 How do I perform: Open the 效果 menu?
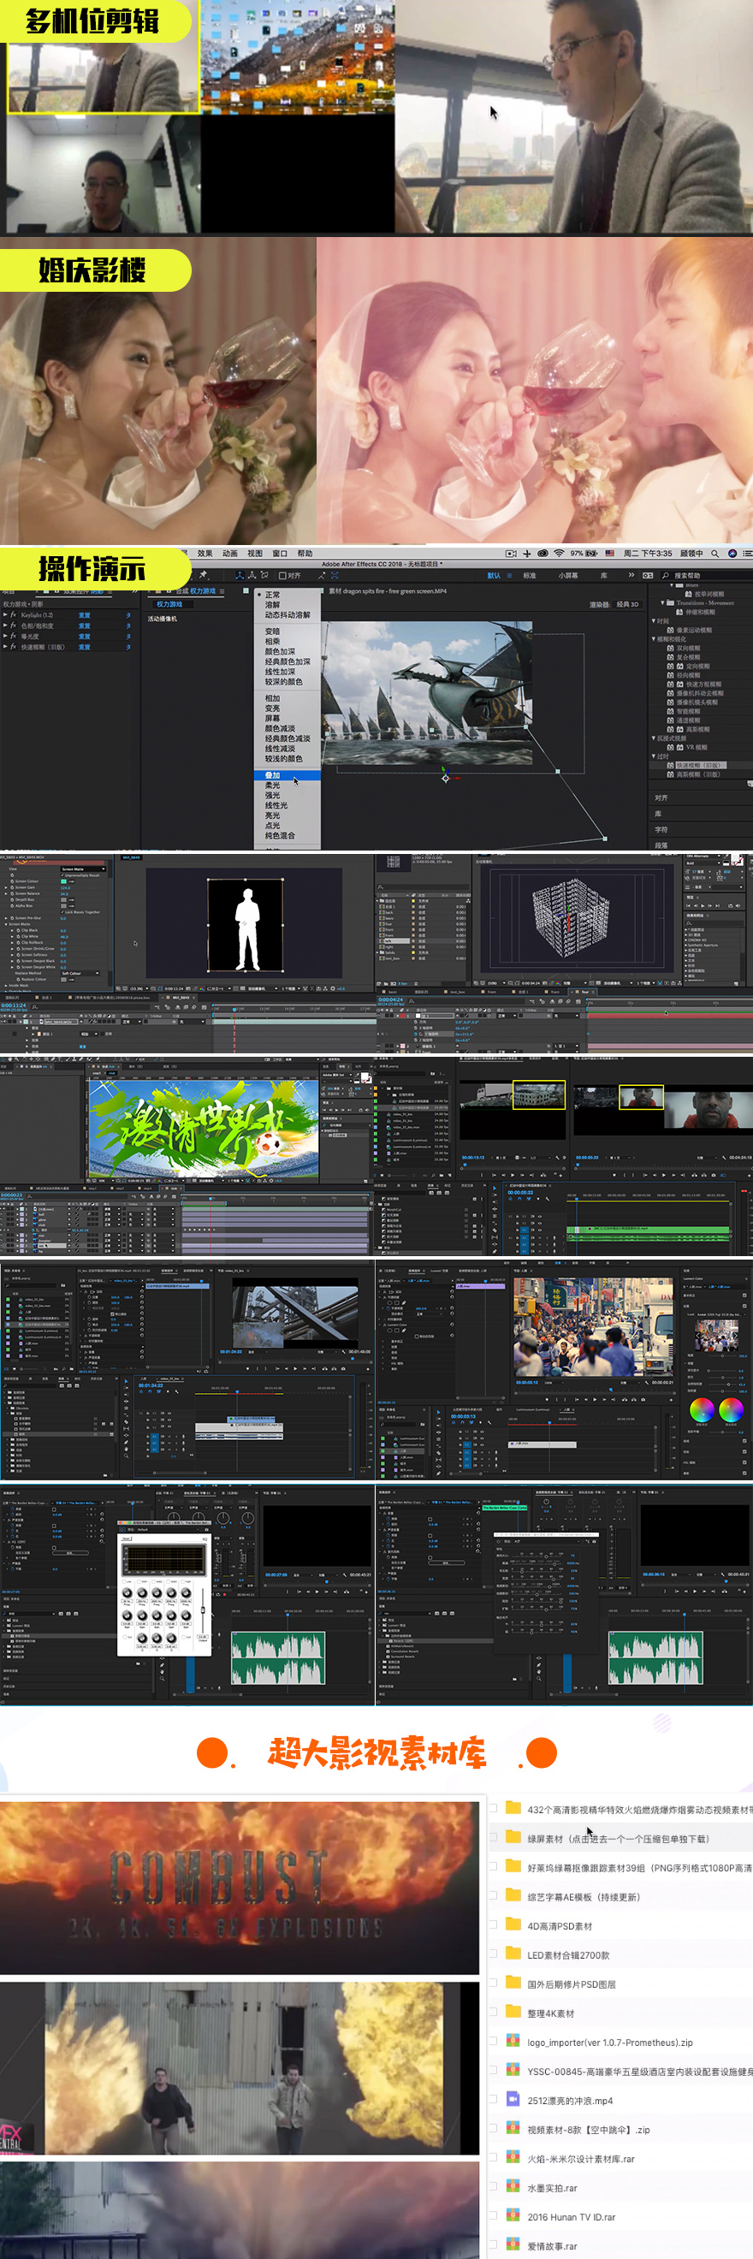click(205, 554)
